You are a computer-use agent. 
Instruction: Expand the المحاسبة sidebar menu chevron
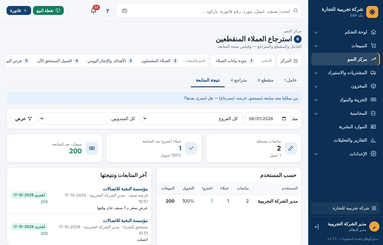click(316, 114)
